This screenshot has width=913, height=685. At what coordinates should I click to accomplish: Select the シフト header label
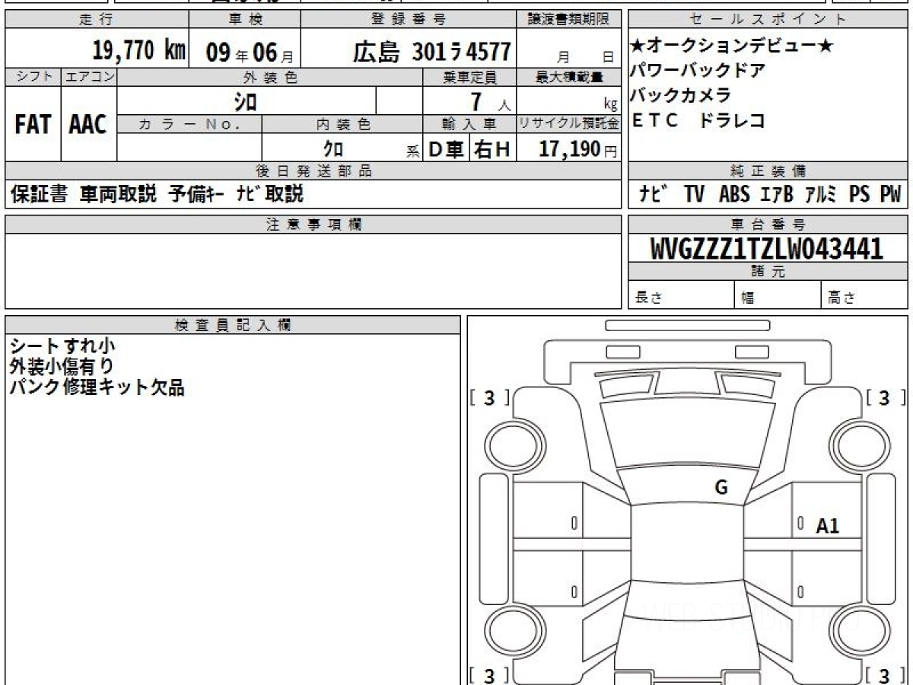33,77
